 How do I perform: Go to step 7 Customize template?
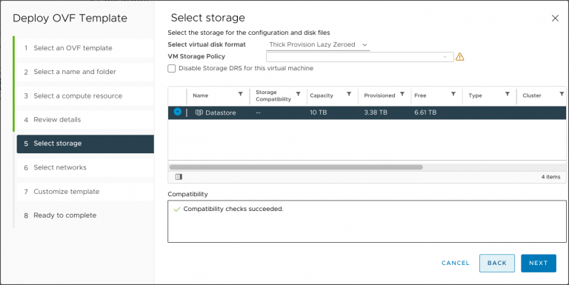point(85,192)
